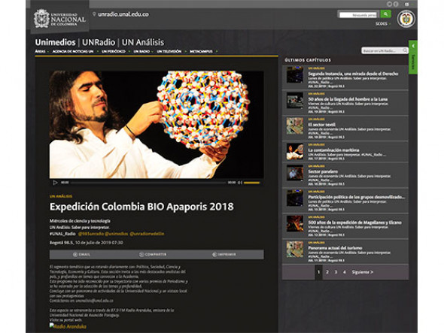Click the green search magnifier button

385,14
